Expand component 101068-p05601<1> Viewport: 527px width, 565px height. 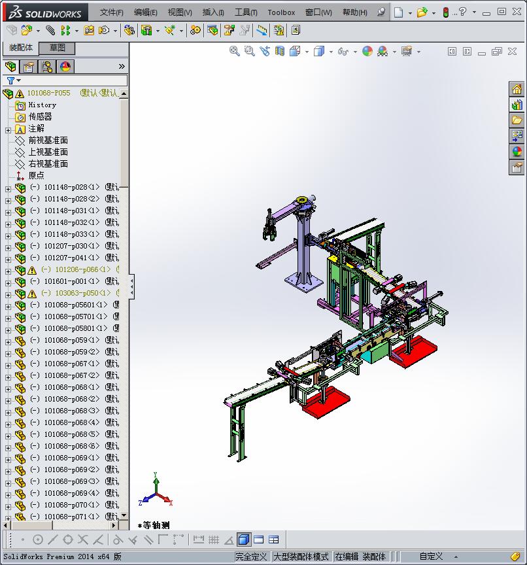pos(8,306)
